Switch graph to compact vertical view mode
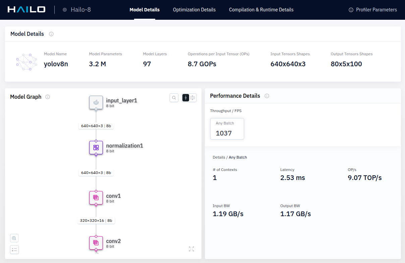405x263 pixels. coord(185,98)
